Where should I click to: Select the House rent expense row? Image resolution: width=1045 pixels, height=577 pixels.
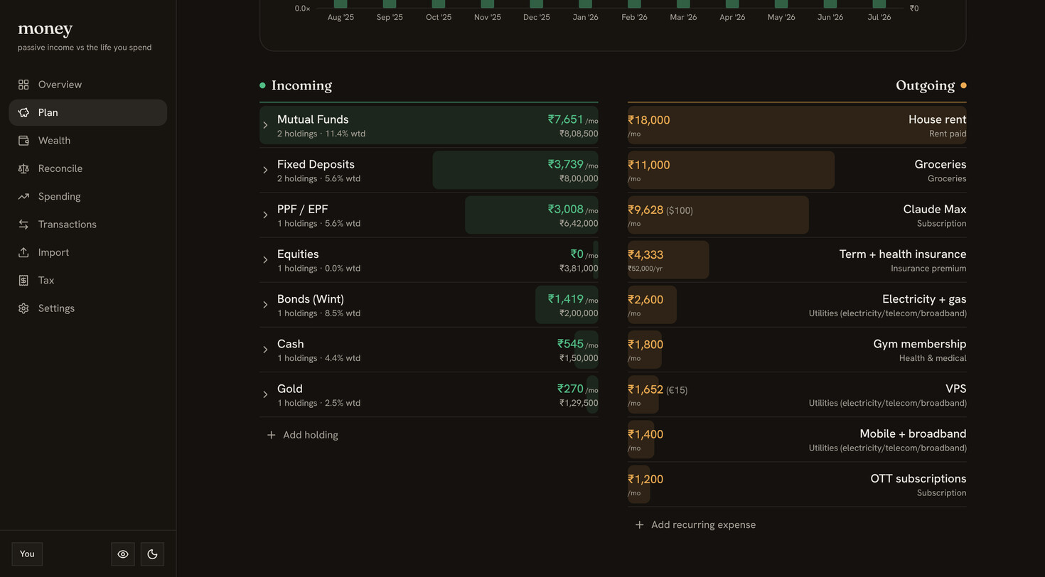[797, 125]
